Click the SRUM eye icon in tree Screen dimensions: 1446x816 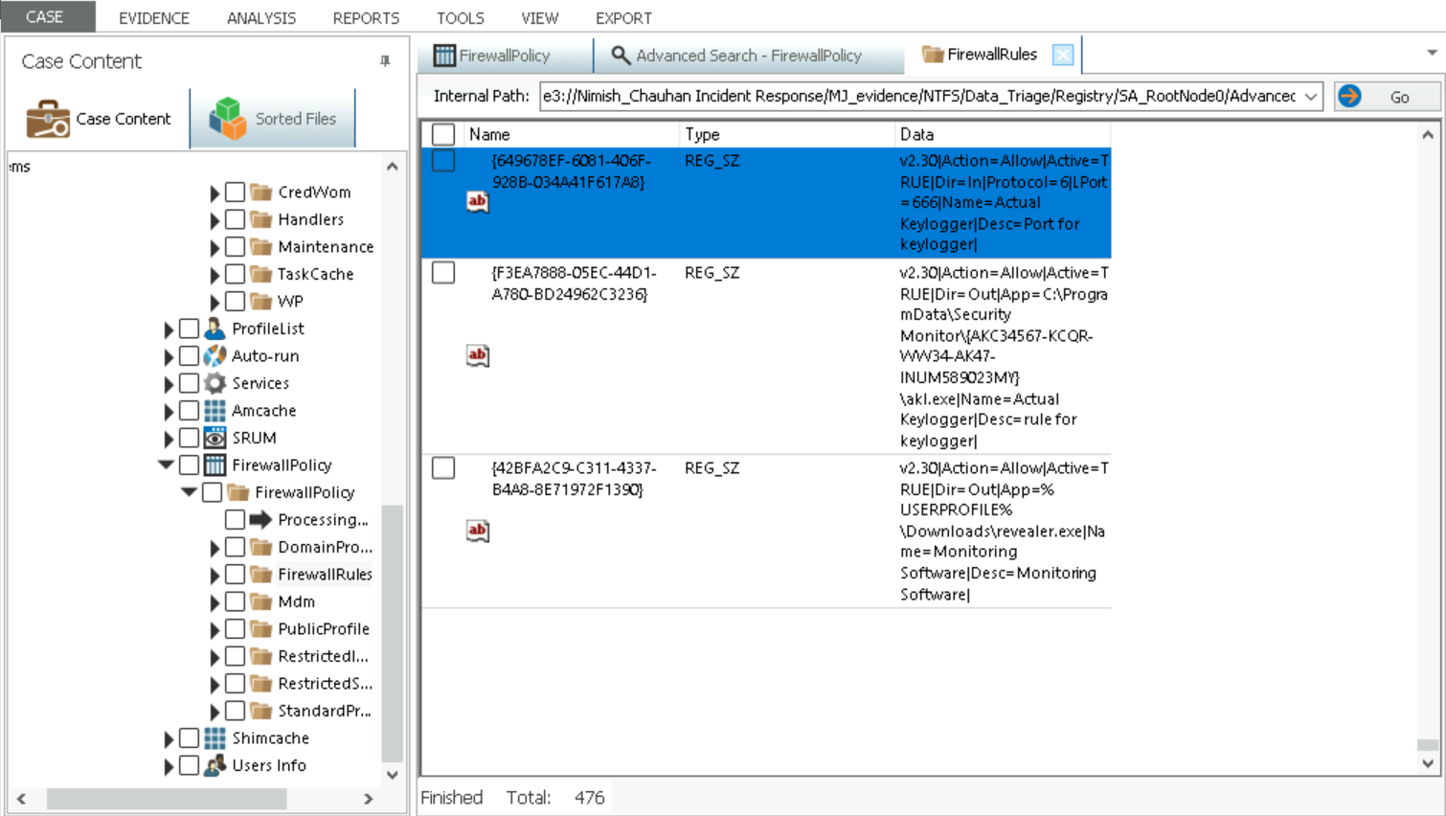(215, 438)
